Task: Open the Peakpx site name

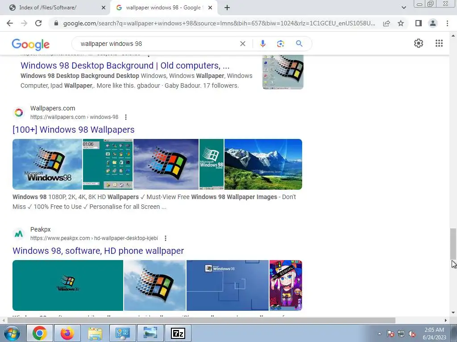Action: pos(41,229)
